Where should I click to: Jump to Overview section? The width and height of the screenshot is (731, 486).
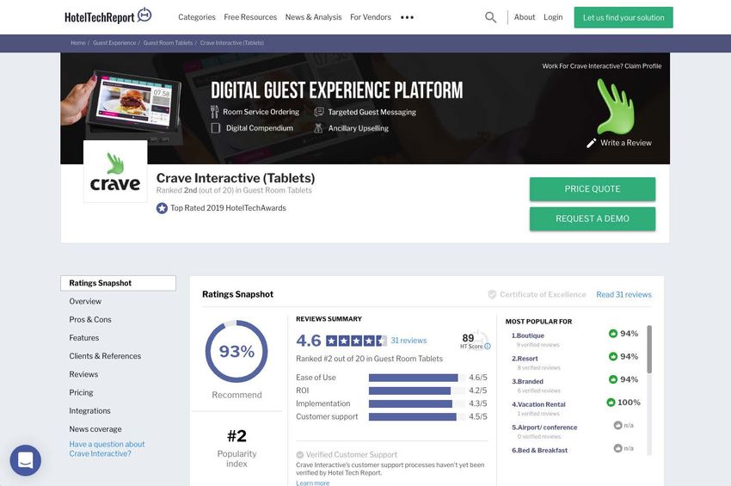(x=85, y=301)
